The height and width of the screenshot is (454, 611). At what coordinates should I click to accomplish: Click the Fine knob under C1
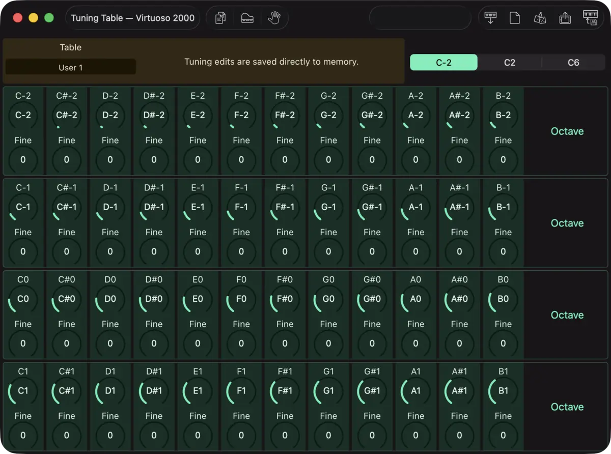pos(23,435)
